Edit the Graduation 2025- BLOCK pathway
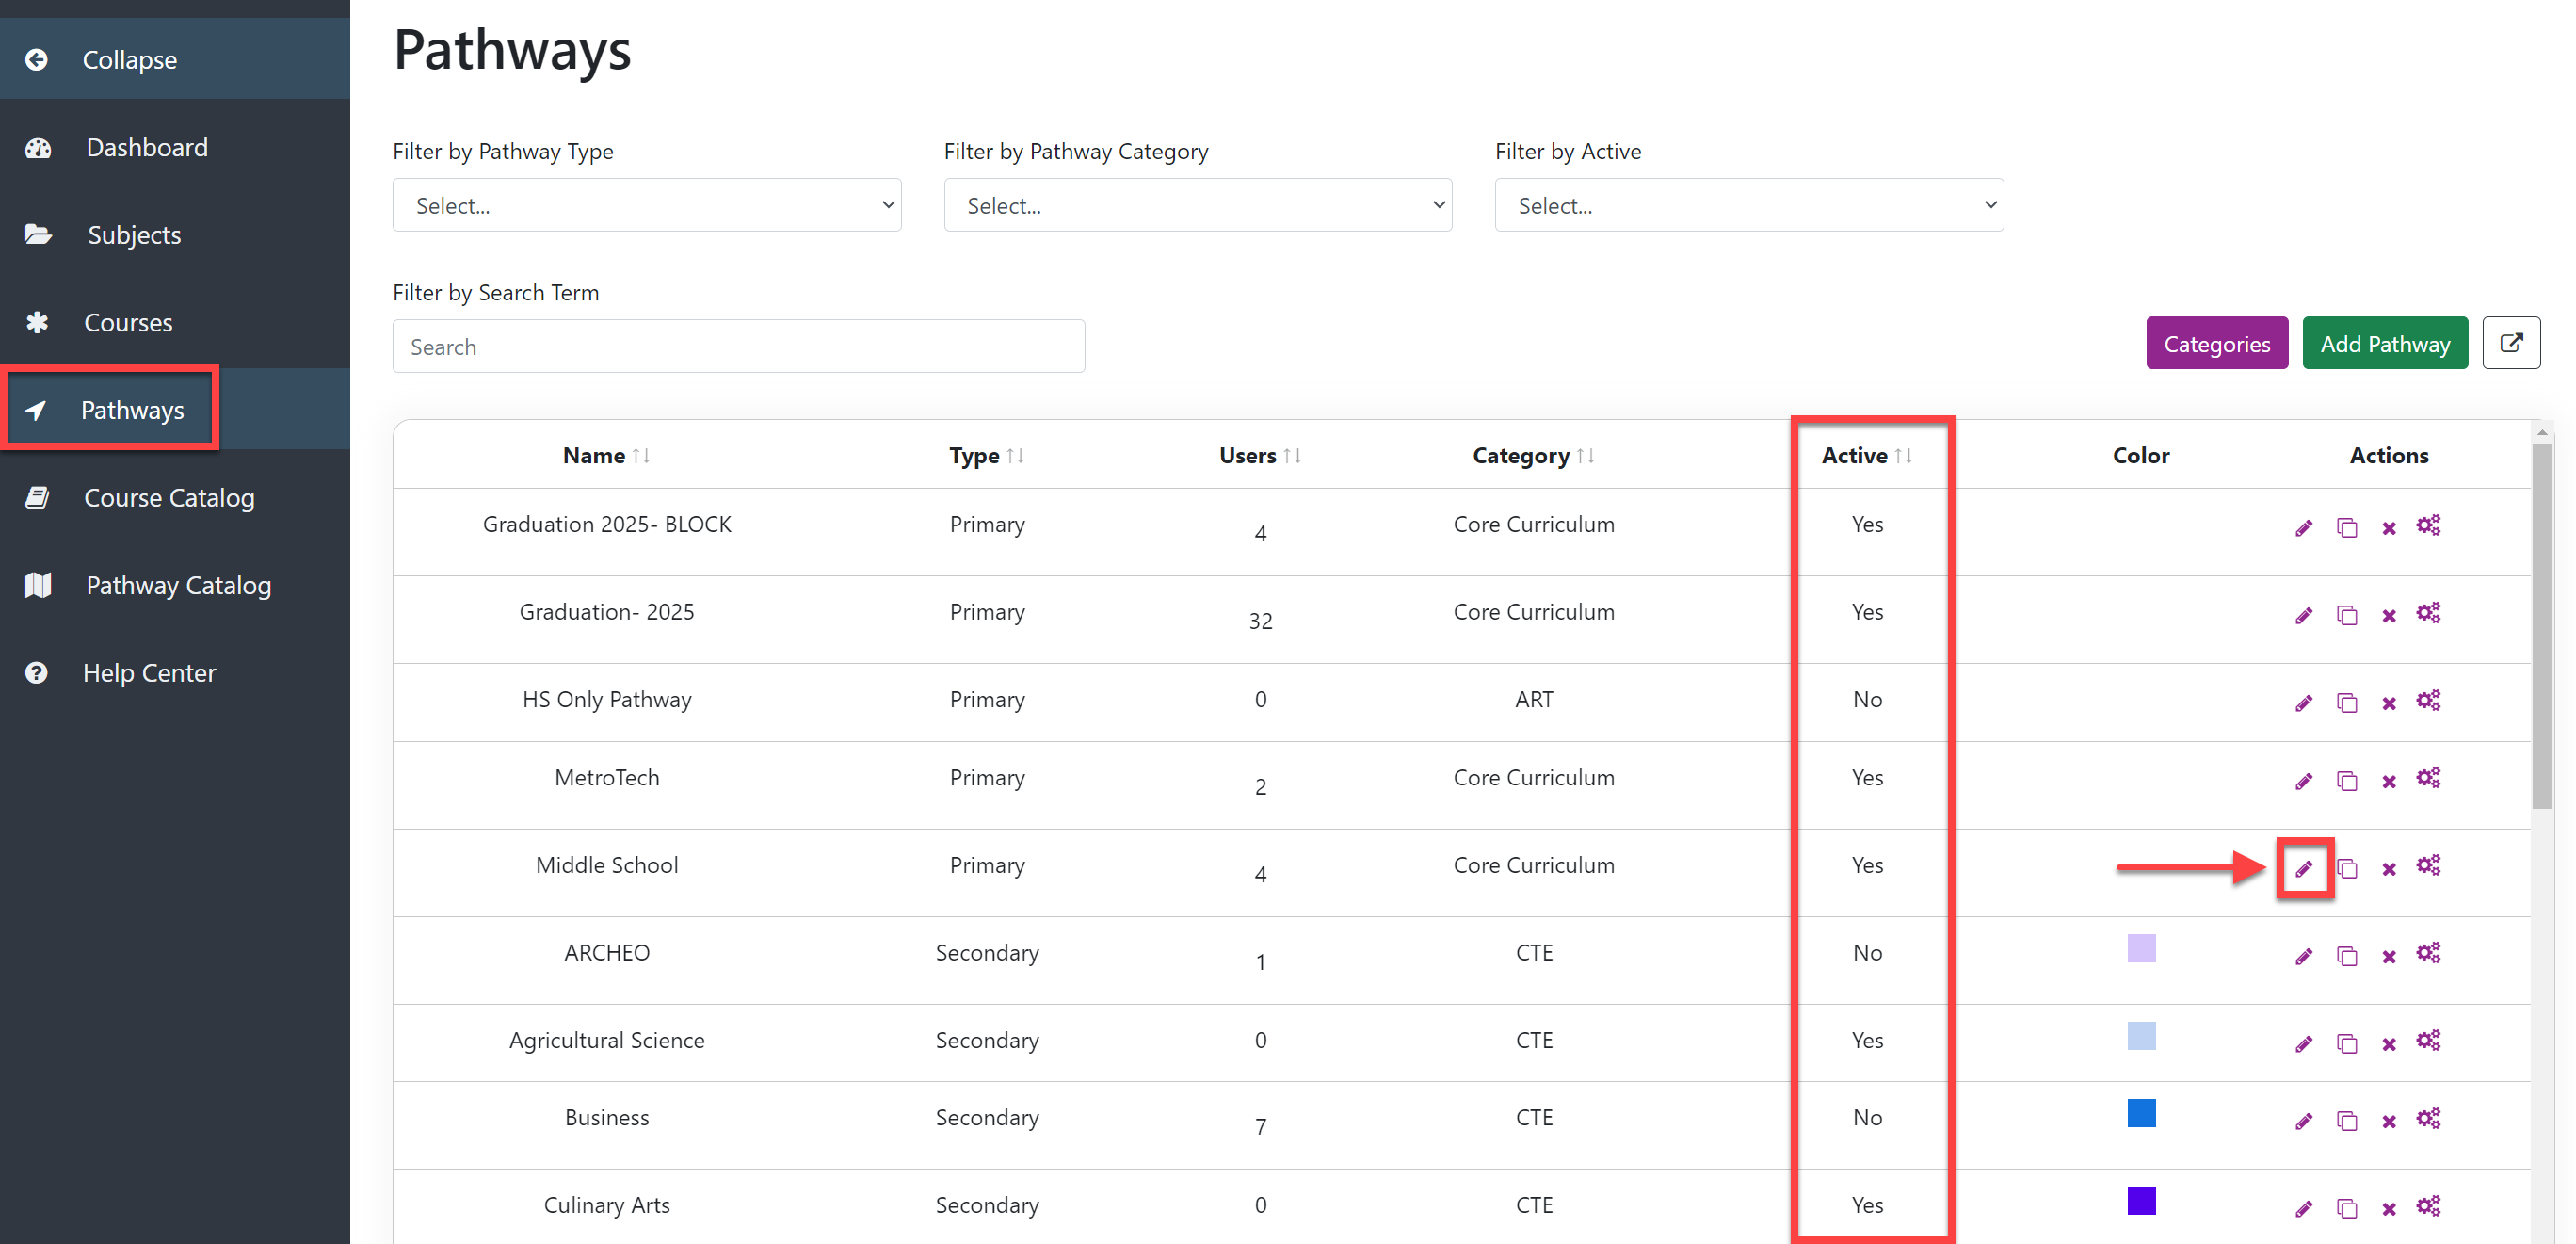This screenshot has width=2576, height=1244. 2304,527
